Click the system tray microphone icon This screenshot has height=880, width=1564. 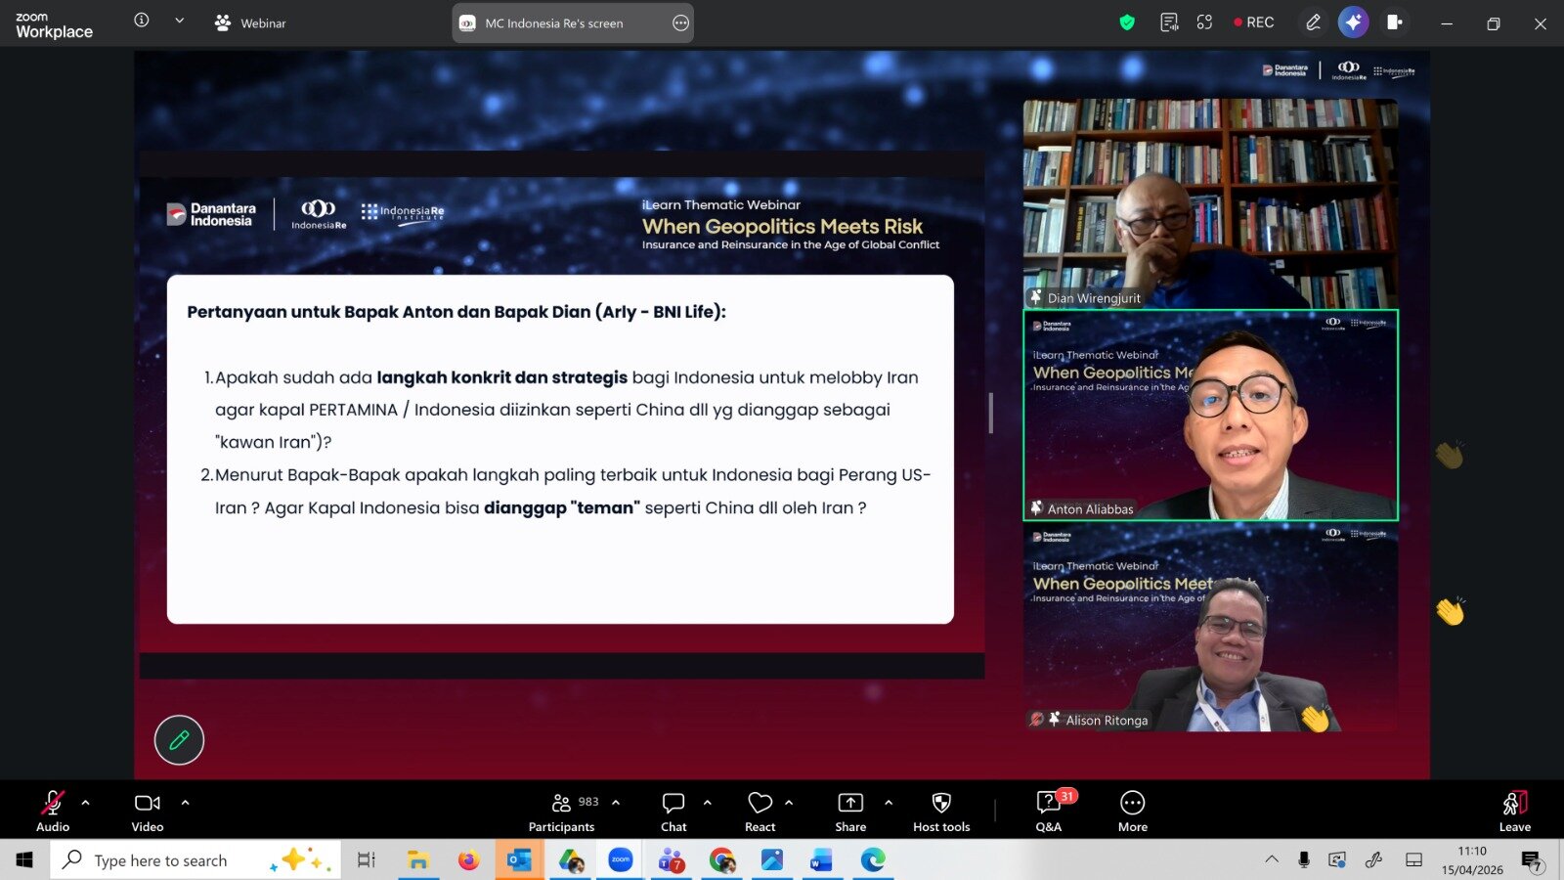[x=1304, y=859]
